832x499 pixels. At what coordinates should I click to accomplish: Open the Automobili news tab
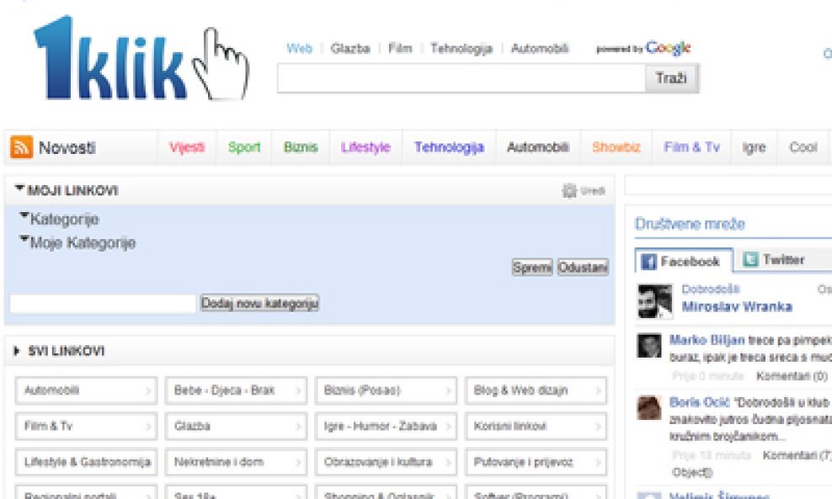tap(538, 147)
